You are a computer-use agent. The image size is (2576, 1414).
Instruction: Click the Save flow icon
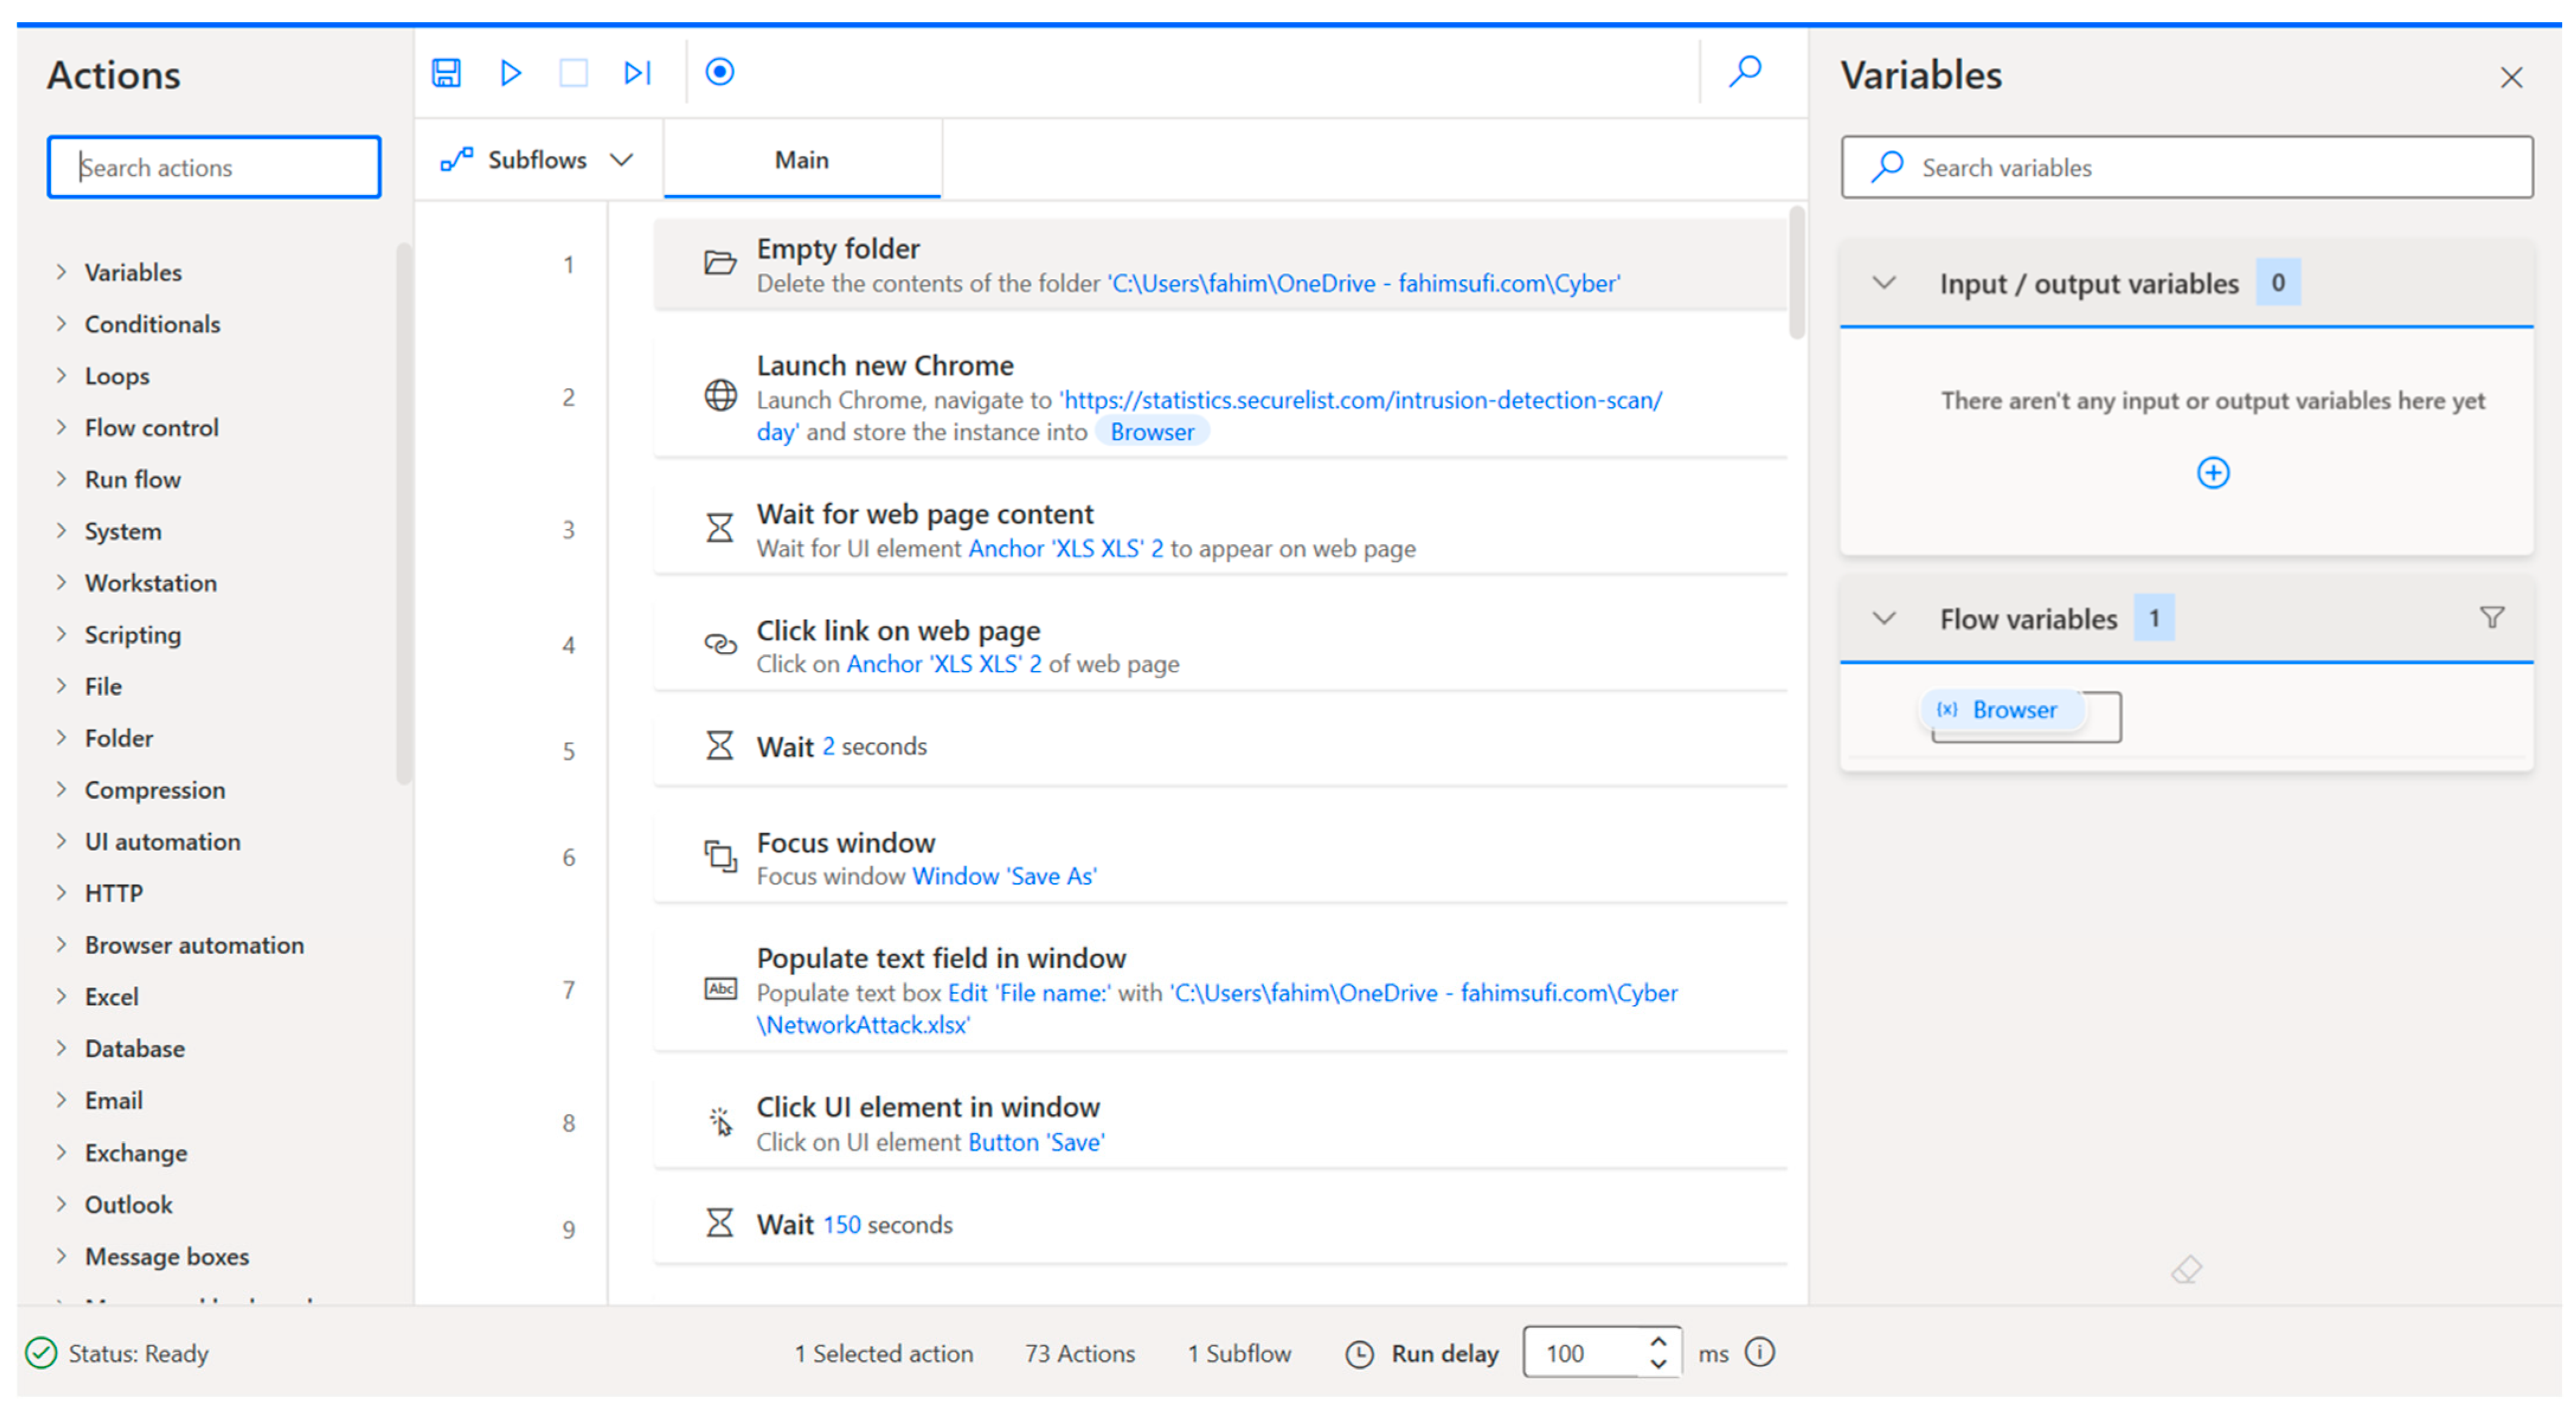click(446, 73)
